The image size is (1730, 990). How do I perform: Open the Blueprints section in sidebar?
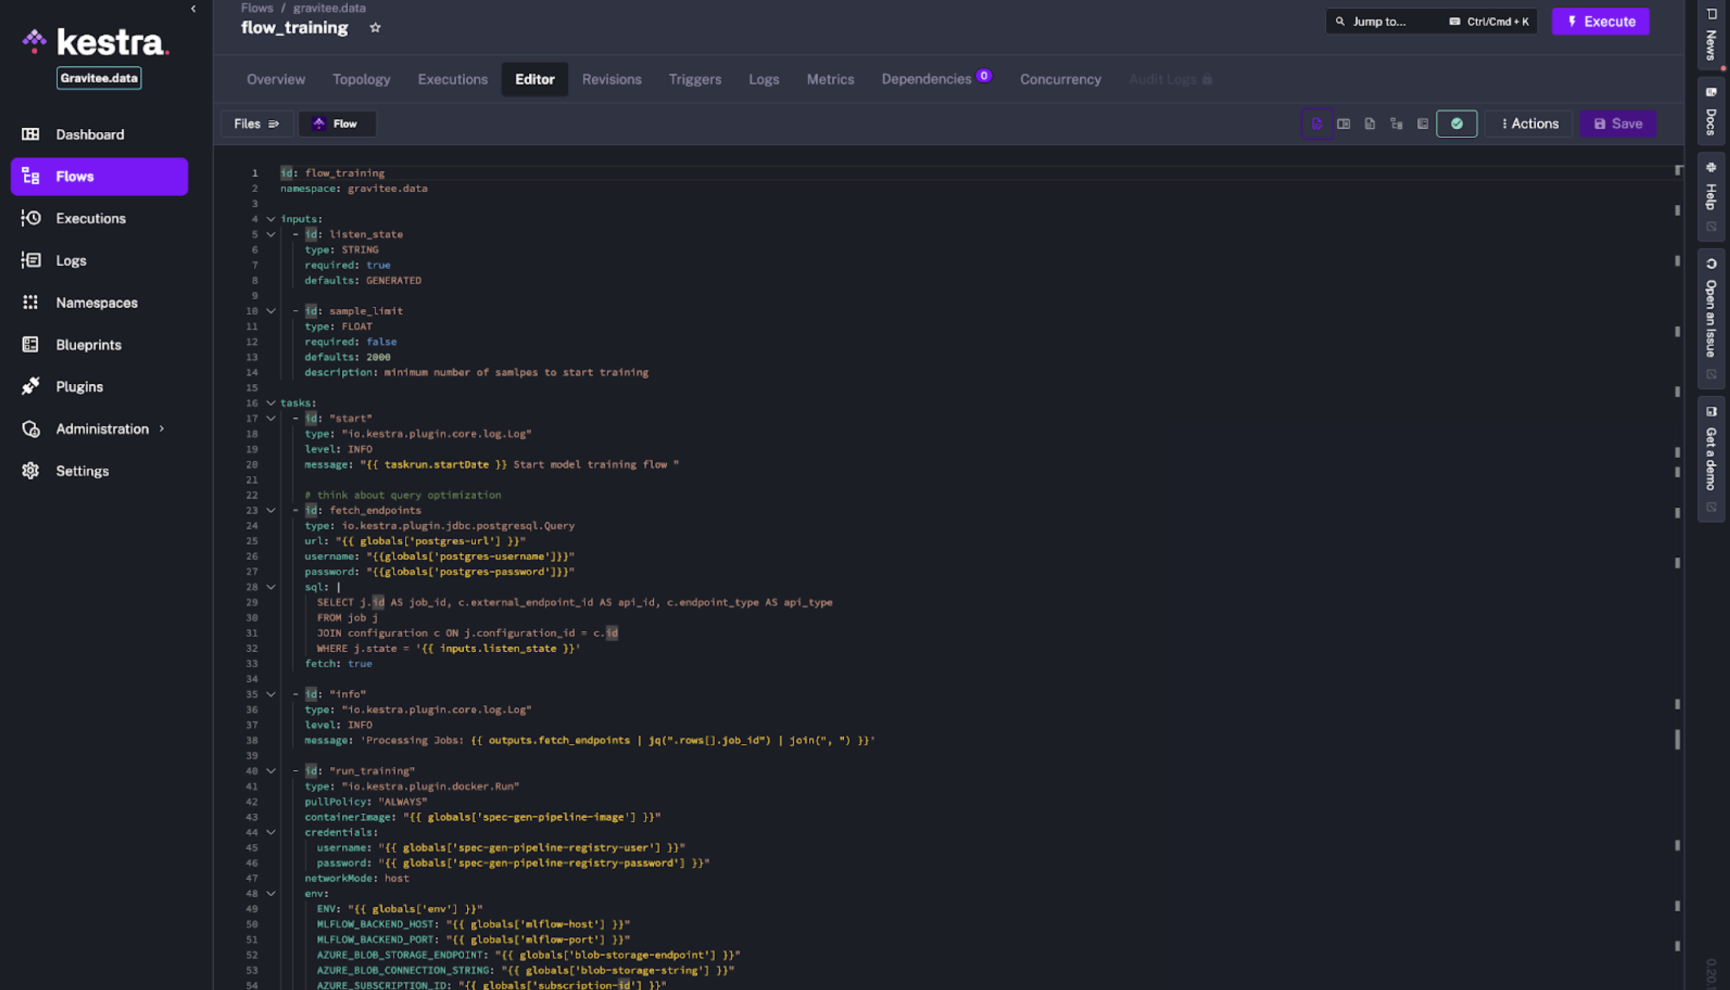click(x=88, y=345)
